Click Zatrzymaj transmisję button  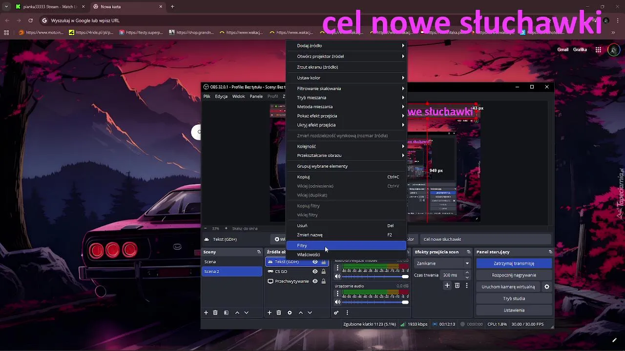(514, 263)
